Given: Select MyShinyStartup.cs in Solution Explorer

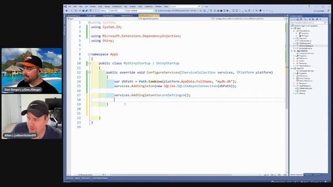Looking at the screenshot, I should pos(306,46).
